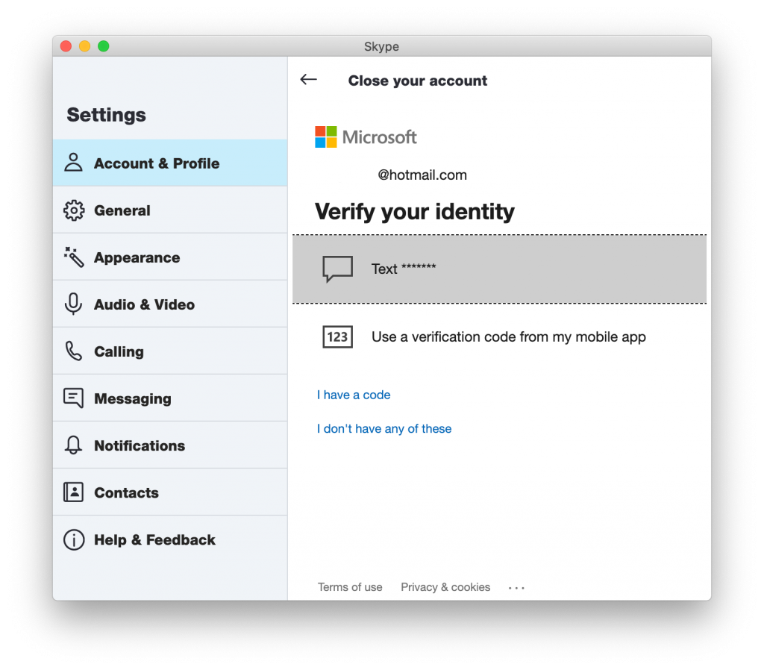Image resolution: width=764 pixels, height=670 pixels.
Task: Close the Skype window with red button
Action: click(x=66, y=46)
